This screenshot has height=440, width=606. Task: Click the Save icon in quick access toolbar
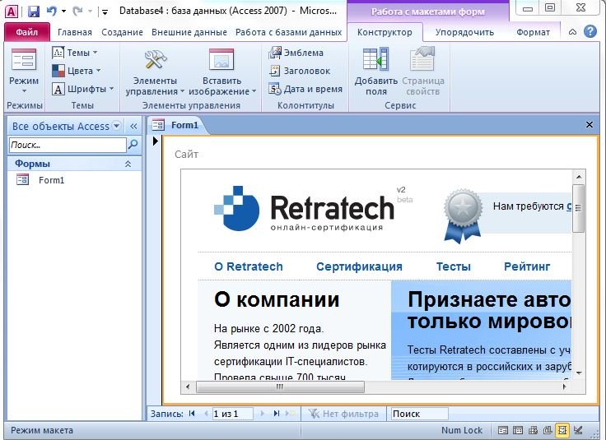point(33,12)
